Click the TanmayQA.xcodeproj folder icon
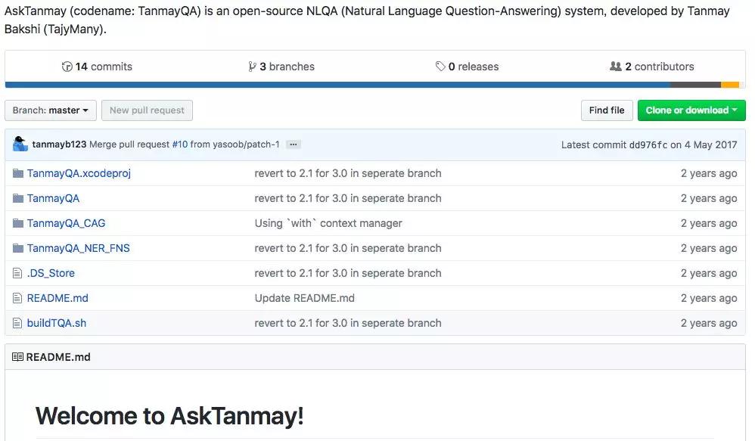The width and height of the screenshot is (755, 441). (x=18, y=173)
